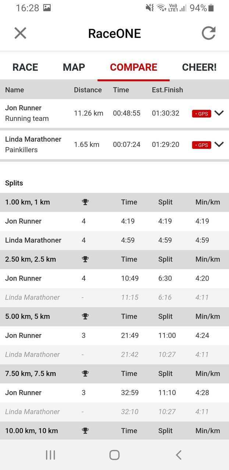229x470 pixels.
Task: Tap the refresh icon in header
Action: click(208, 33)
